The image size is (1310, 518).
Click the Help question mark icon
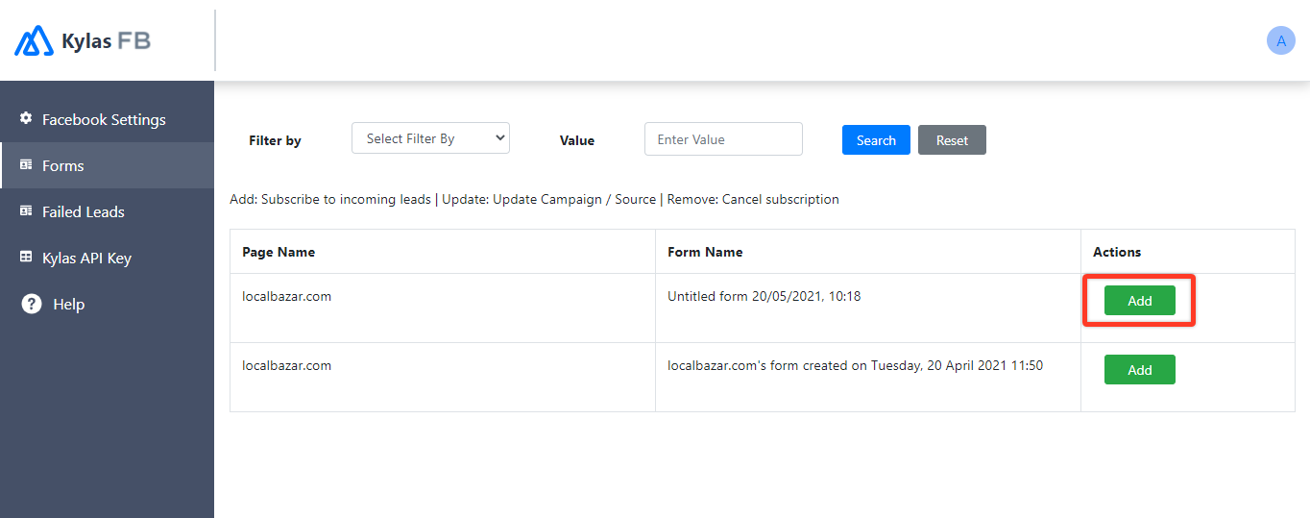(x=32, y=304)
